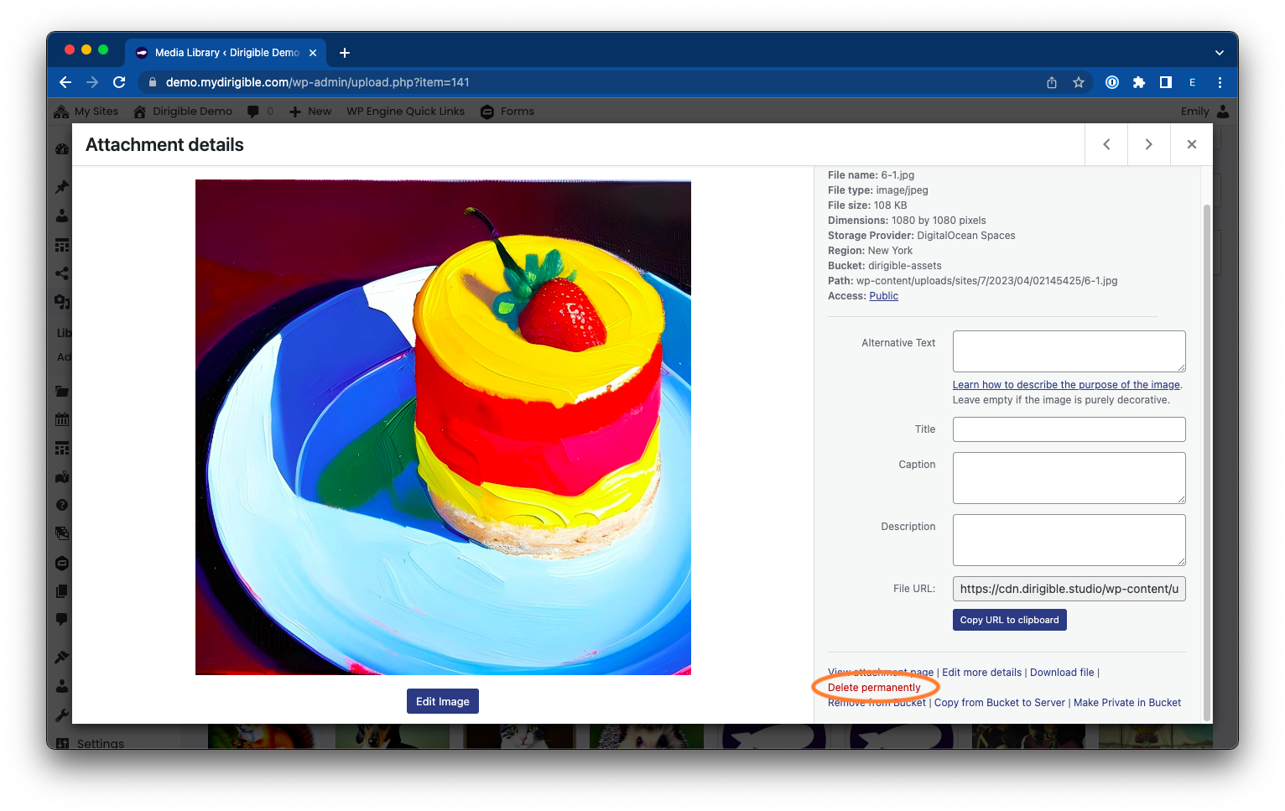Open the 1Password extension icon

click(x=1112, y=82)
